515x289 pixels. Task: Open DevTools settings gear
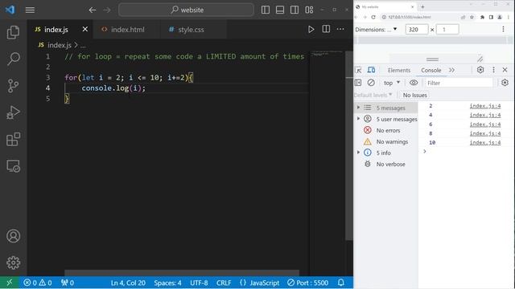pos(480,70)
